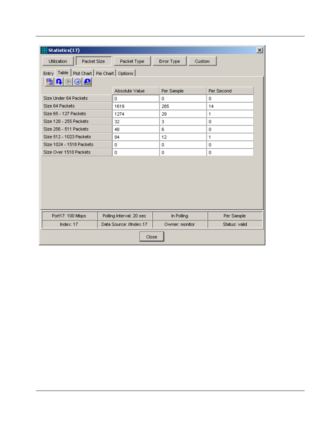The width and height of the screenshot is (331, 428).
Task: Select the Size 512 - 1023 Packets row
Action: pos(77,137)
